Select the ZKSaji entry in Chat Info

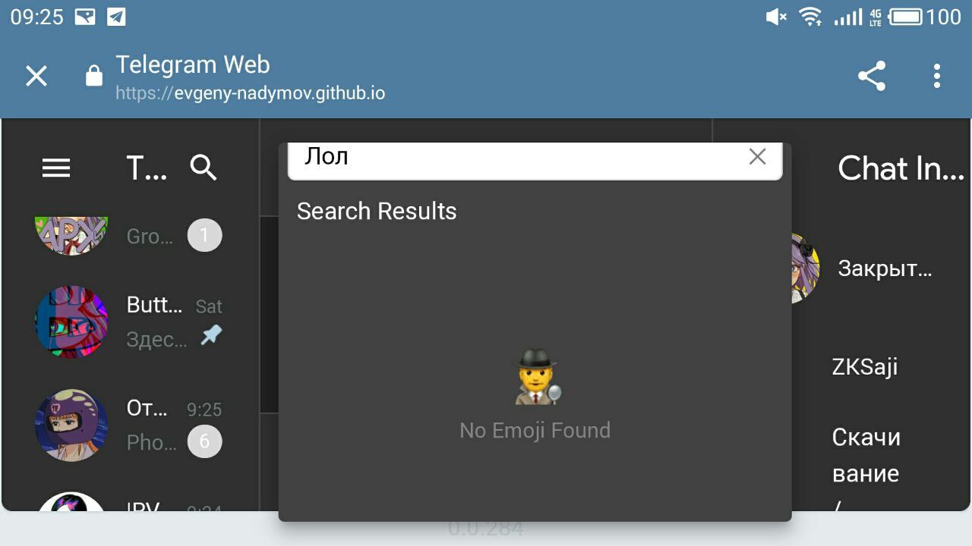865,367
